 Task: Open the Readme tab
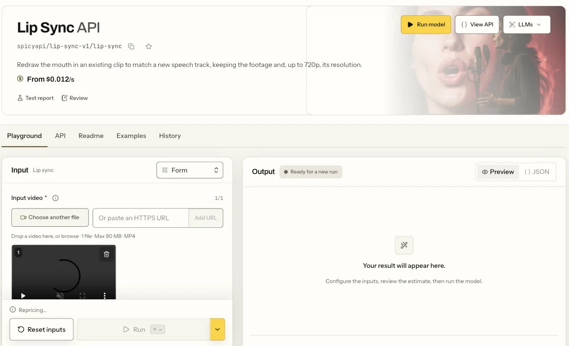point(91,136)
